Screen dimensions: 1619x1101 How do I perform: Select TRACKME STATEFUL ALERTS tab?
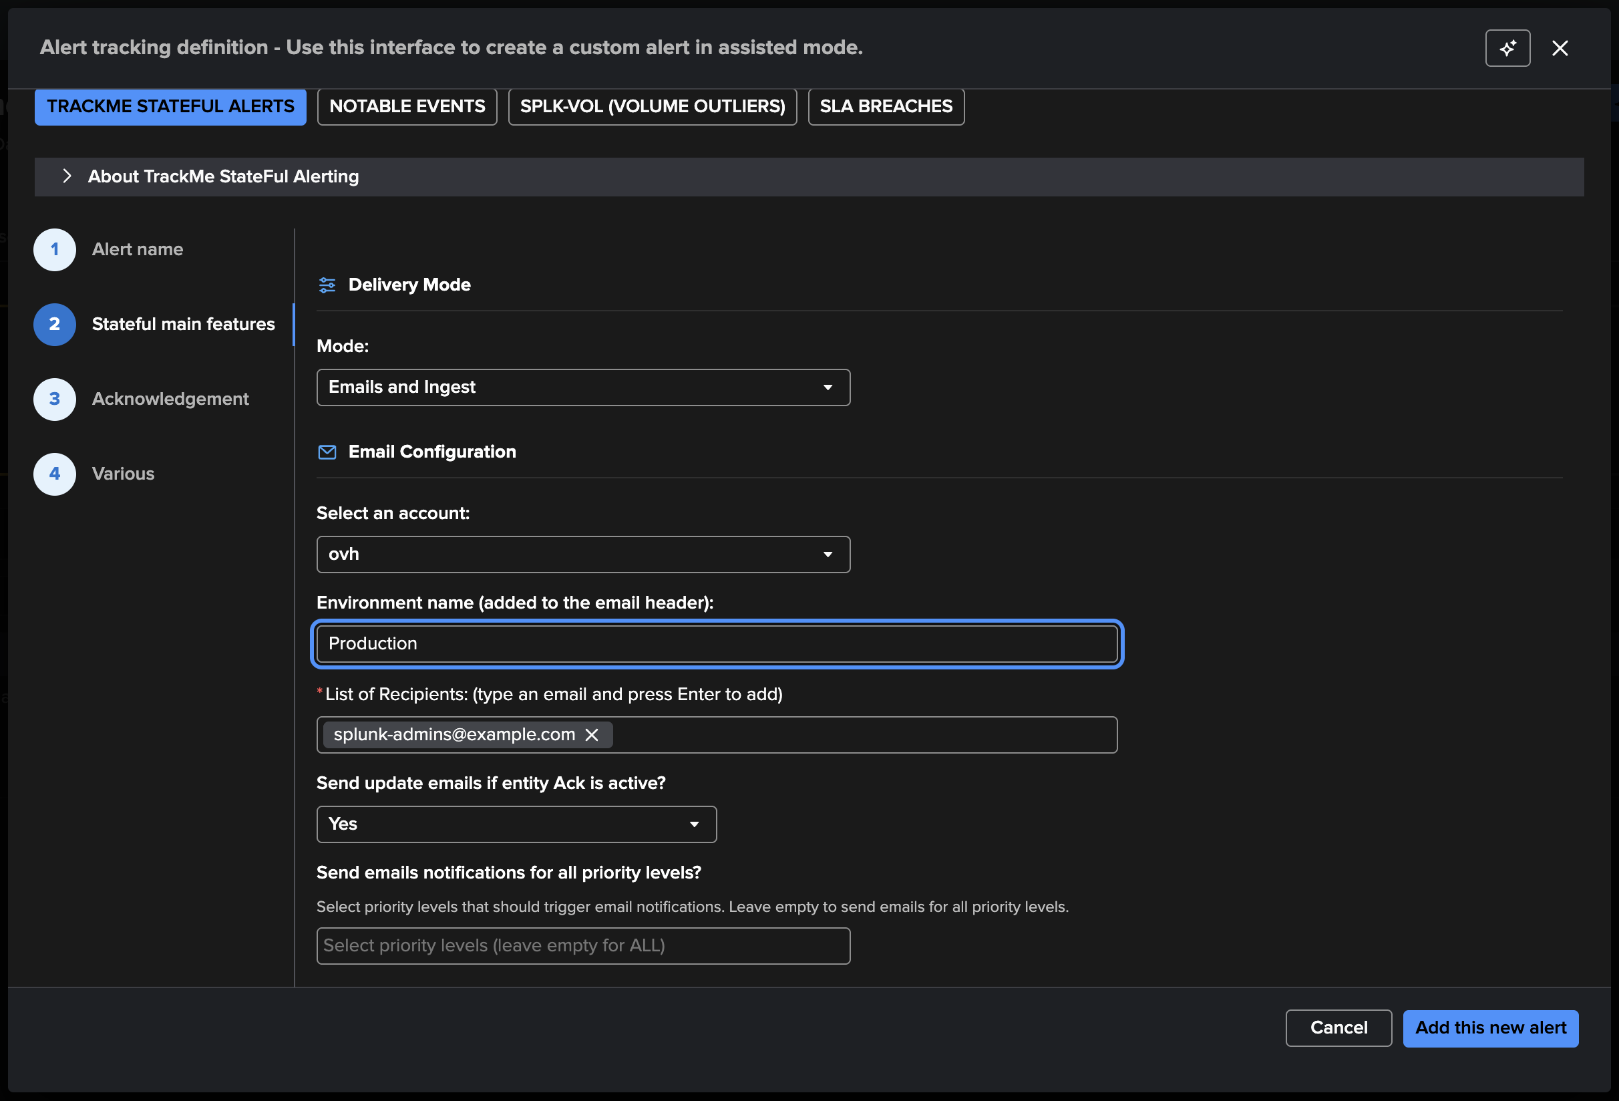[171, 107]
